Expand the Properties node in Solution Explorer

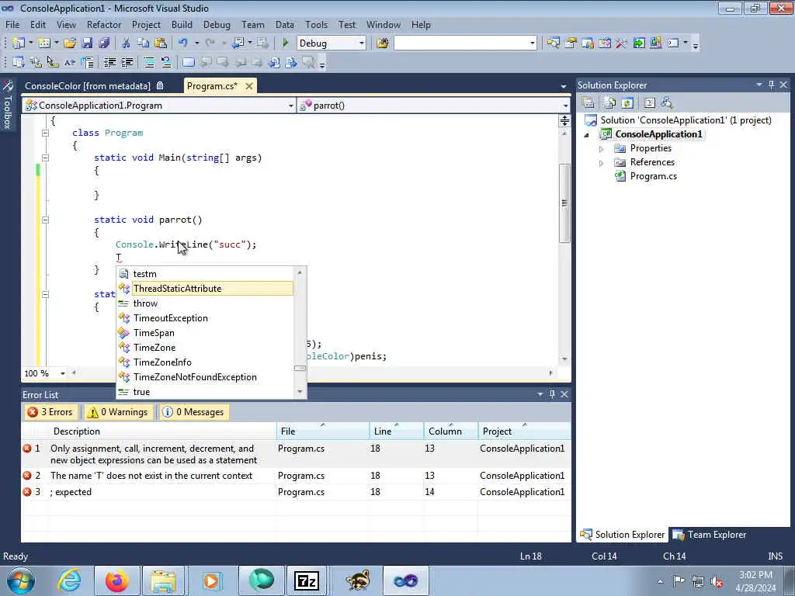pyautogui.click(x=602, y=149)
